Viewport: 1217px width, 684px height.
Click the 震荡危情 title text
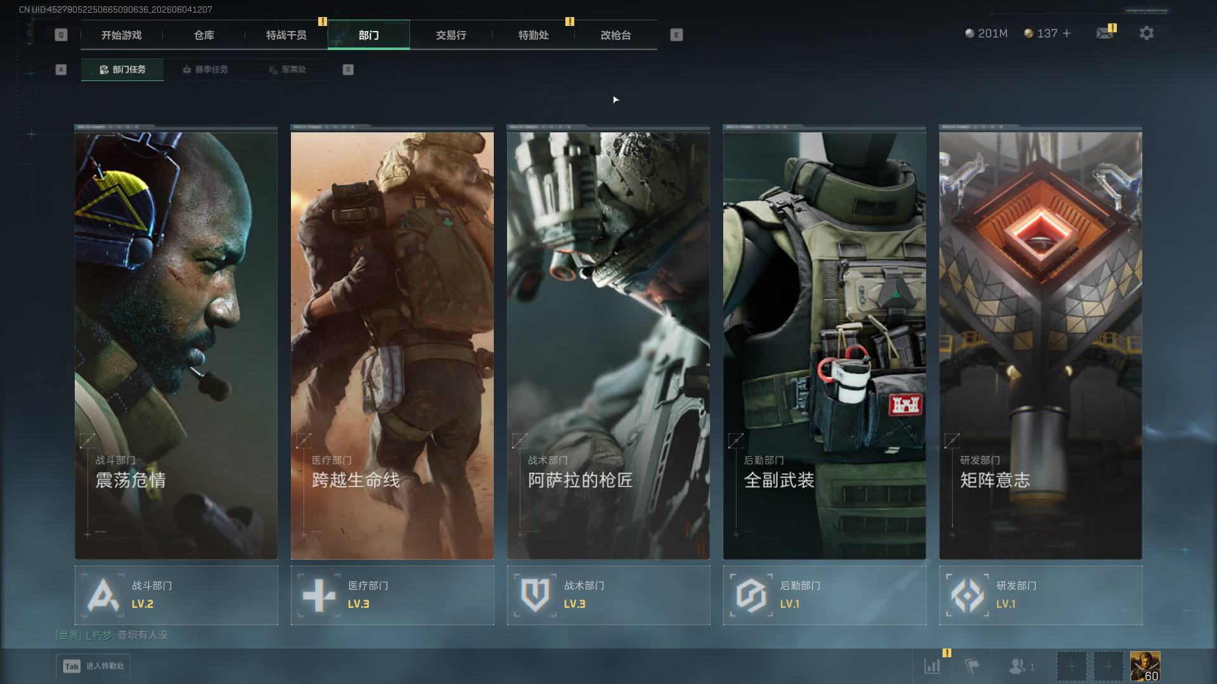(x=131, y=480)
